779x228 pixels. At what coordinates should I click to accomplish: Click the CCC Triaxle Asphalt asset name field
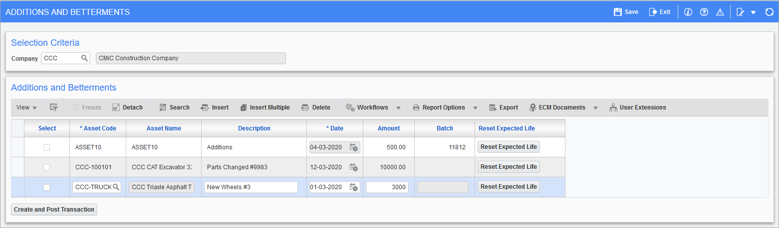coord(162,187)
